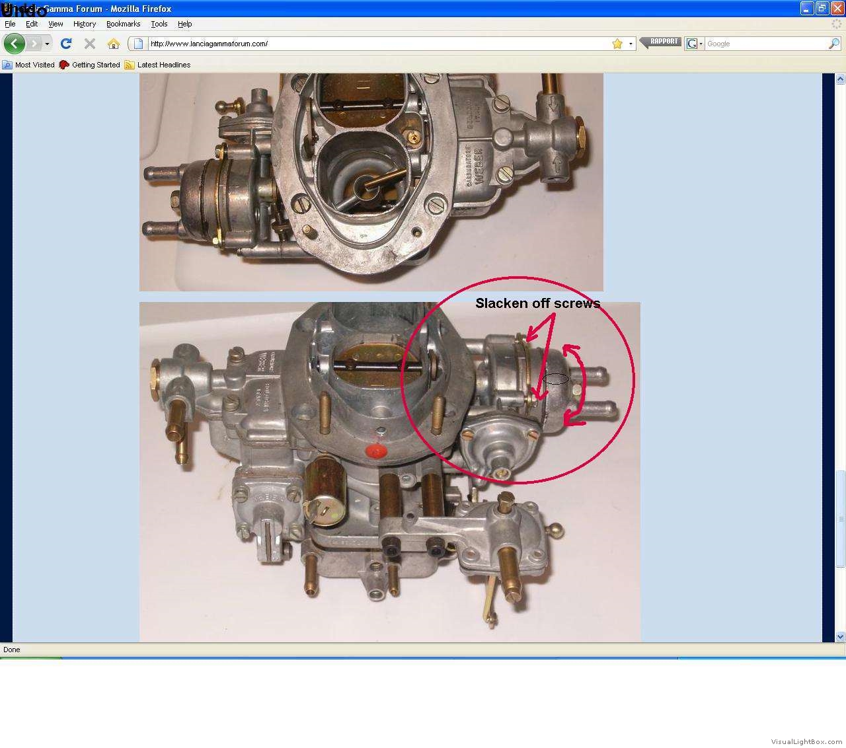This screenshot has width=846, height=748.
Task: Click the annotated carburettor photo with screws note
Action: coord(389,472)
